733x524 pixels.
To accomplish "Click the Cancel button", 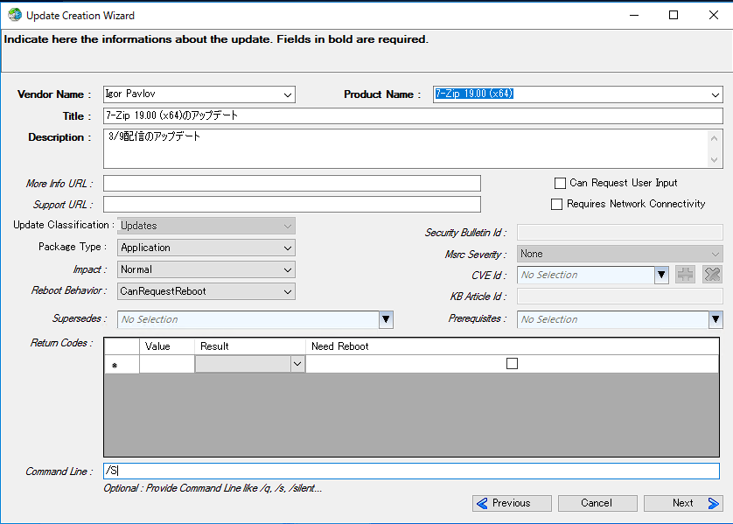I will point(597,503).
